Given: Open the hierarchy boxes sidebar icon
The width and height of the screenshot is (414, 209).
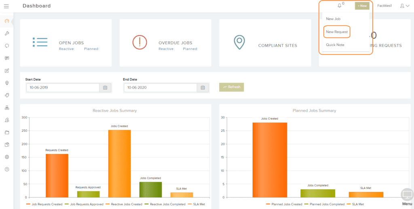Looking at the screenshot, I should [x=7, y=108].
